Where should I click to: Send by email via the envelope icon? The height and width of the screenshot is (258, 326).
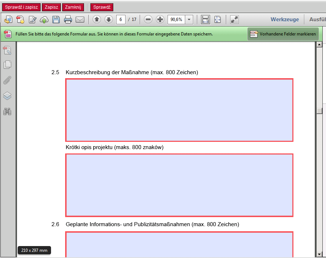pyautogui.click(x=80, y=20)
